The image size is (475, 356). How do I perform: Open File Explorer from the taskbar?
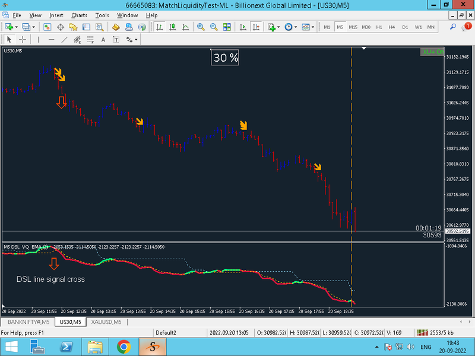click(x=95, y=347)
